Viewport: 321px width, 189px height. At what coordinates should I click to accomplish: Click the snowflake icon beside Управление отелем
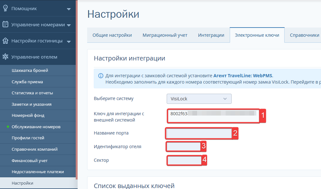5,57
